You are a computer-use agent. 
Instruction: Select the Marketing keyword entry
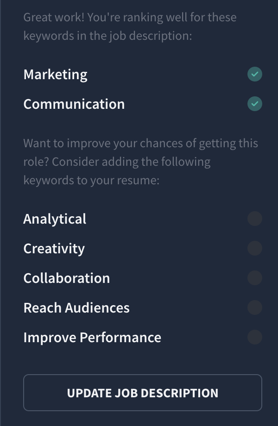55,74
